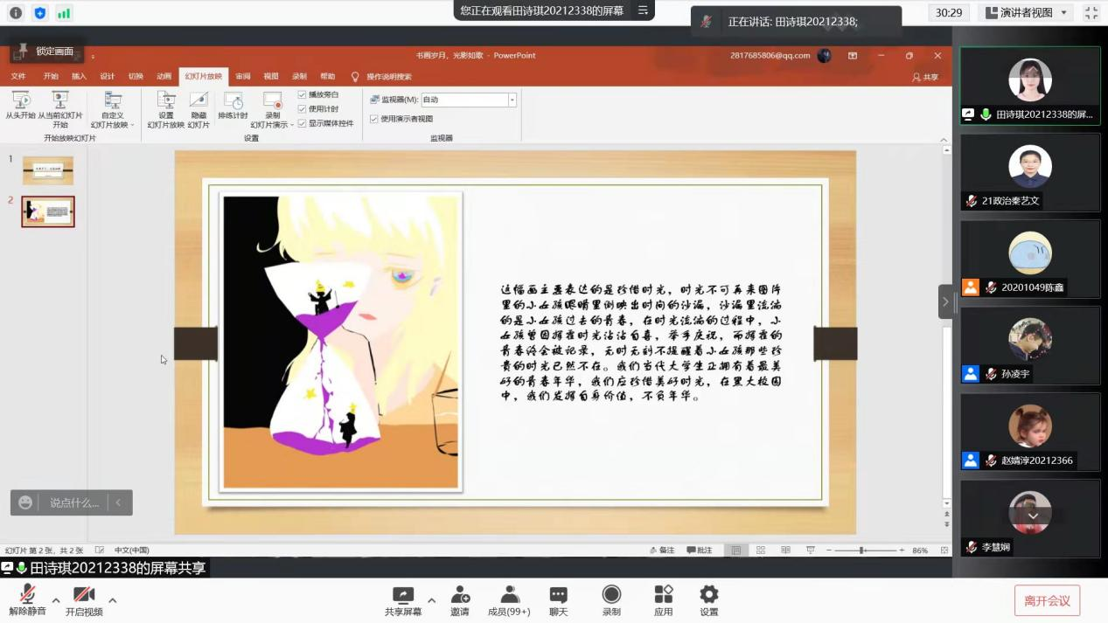Open the 成员 members list
The width and height of the screenshot is (1108, 623).
coord(509,595)
